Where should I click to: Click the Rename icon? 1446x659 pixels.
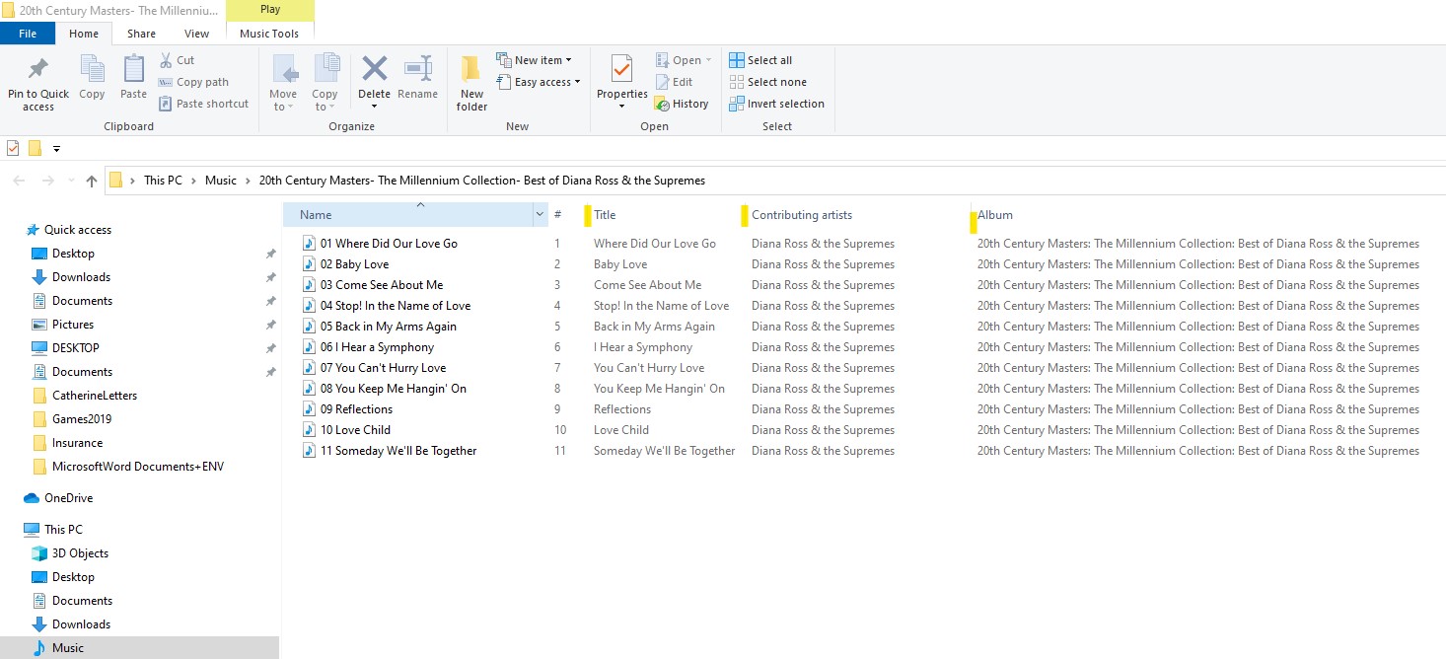(x=418, y=69)
